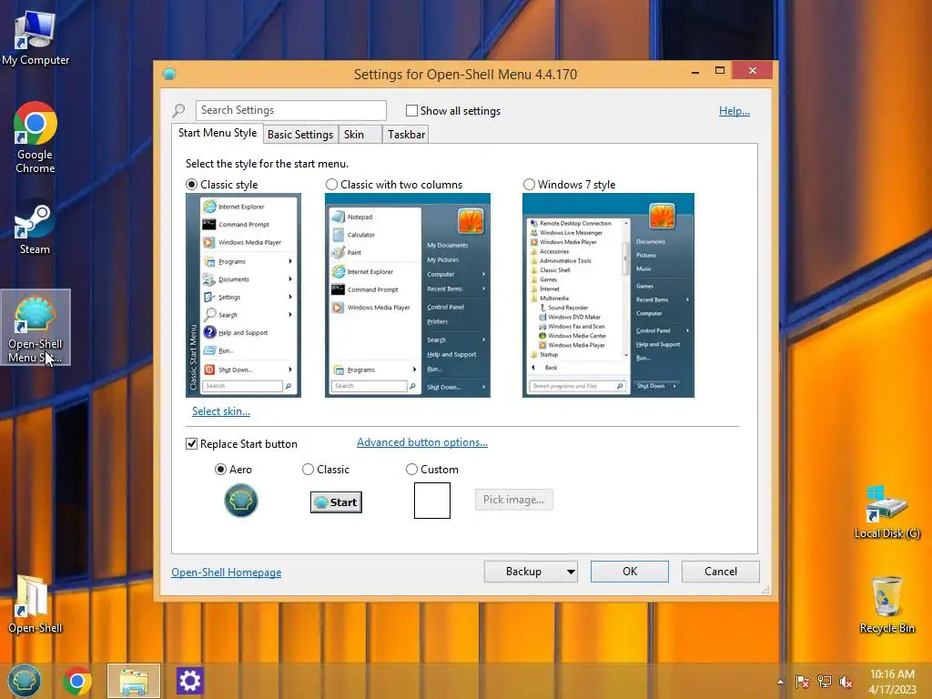Viewport: 932px width, 699px height.
Task: Uncheck Replace Start button checkbox
Action: coord(191,444)
